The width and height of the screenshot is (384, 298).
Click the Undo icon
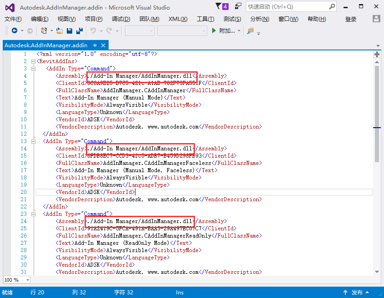93,31
